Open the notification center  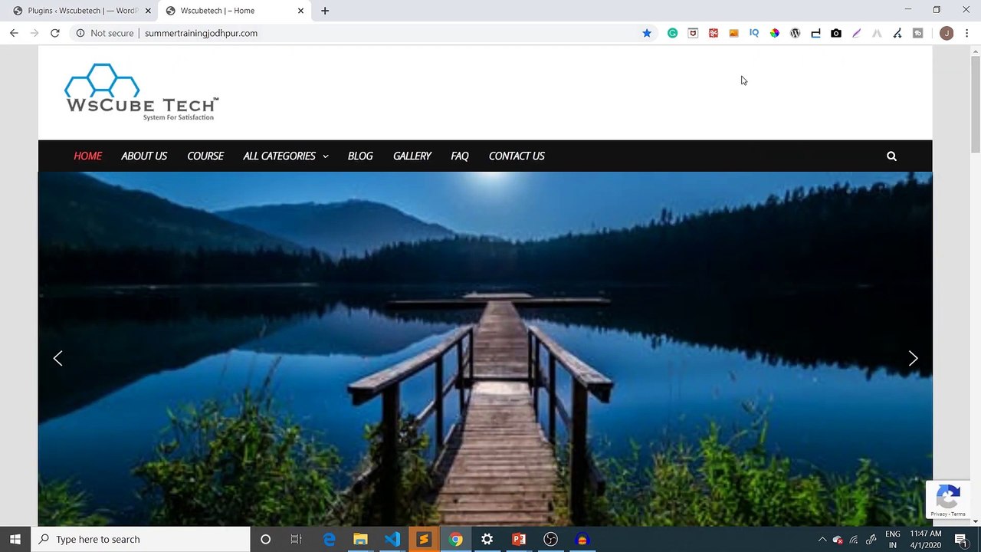click(x=961, y=539)
